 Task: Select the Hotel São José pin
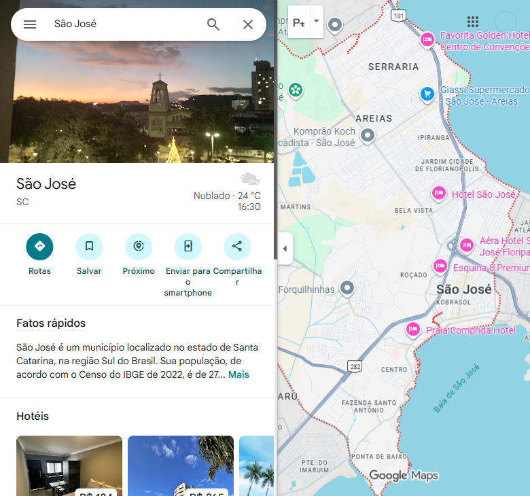point(439,194)
